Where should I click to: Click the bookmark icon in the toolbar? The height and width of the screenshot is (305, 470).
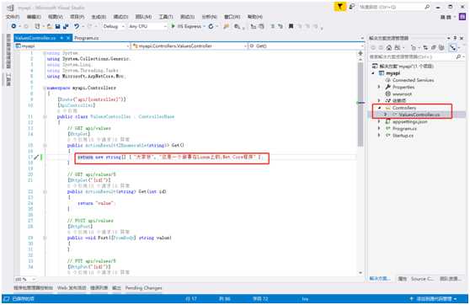(291, 26)
